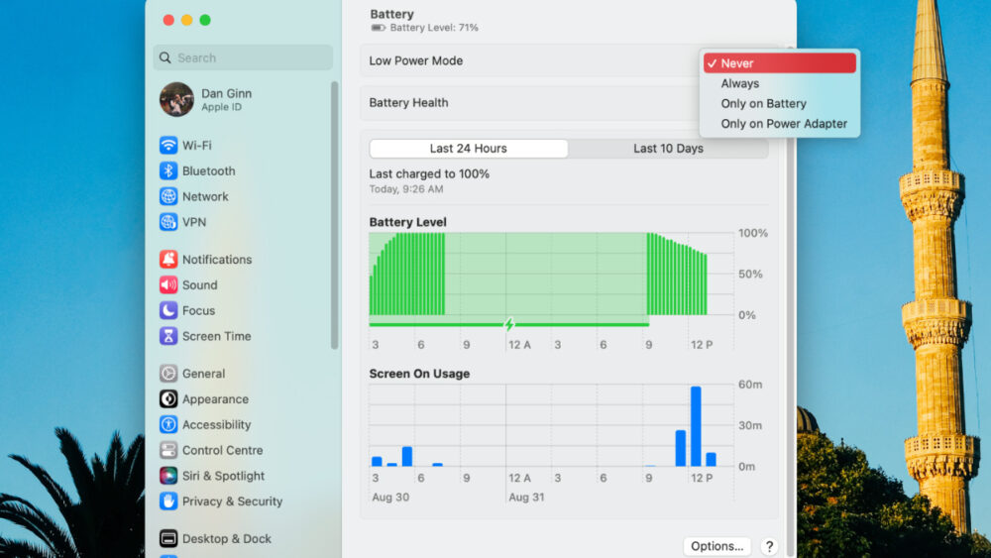The width and height of the screenshot is (991, 558).
Task: Open Siri & Spotlight icon
Action: click(168, 476)
